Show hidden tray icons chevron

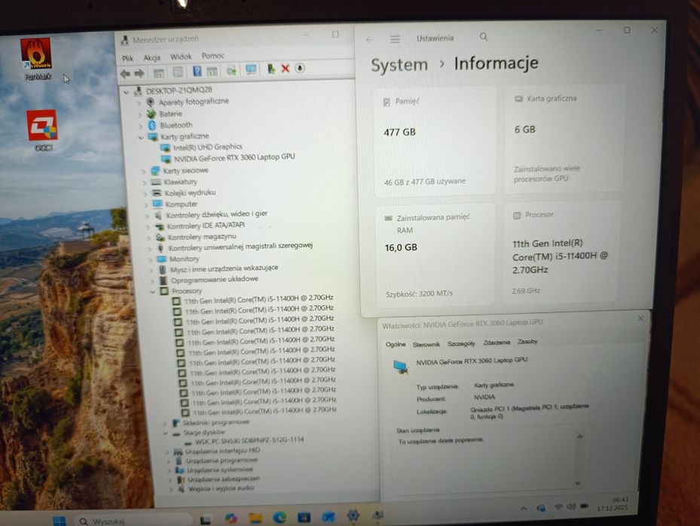(524, 508)
